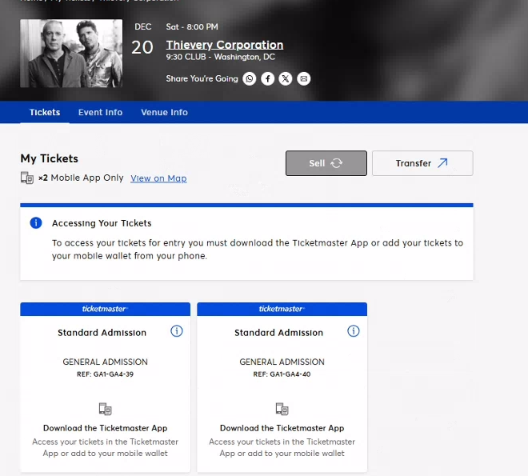Share event on X icon
This screenshot has height=476, width=528.
coord(286,78)
